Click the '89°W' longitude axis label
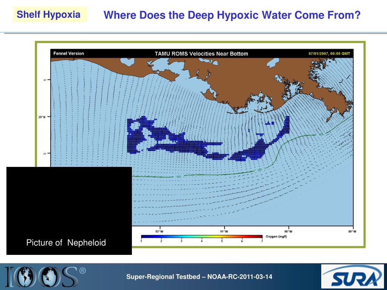 pos(352,231)
